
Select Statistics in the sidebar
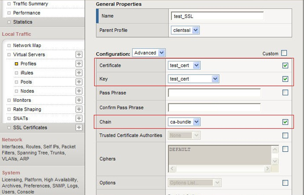coord(22,22)
